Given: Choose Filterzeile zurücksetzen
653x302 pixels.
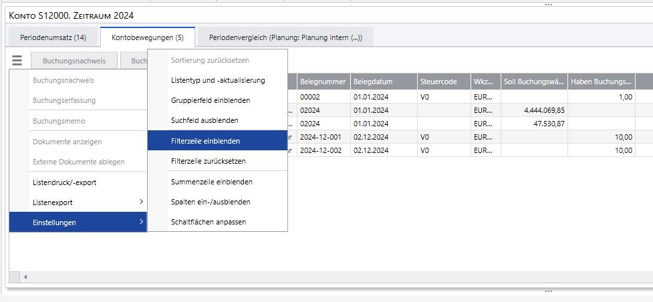Looking at the screenshot, I should pos(209,161).
